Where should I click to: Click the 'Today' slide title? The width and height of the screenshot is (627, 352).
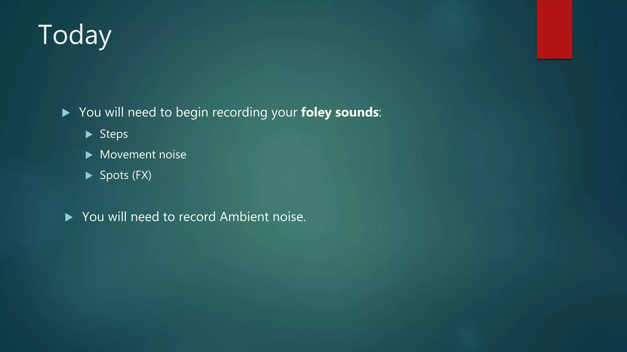coord(75,35)
